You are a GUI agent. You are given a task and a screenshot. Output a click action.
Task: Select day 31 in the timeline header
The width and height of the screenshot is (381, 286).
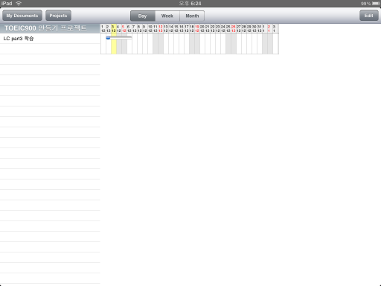[x=260, y=28]
